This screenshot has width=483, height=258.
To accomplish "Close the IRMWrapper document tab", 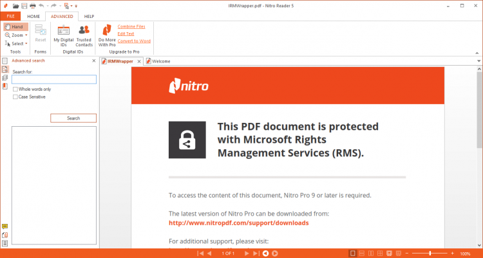I will [x=139, y=62].
